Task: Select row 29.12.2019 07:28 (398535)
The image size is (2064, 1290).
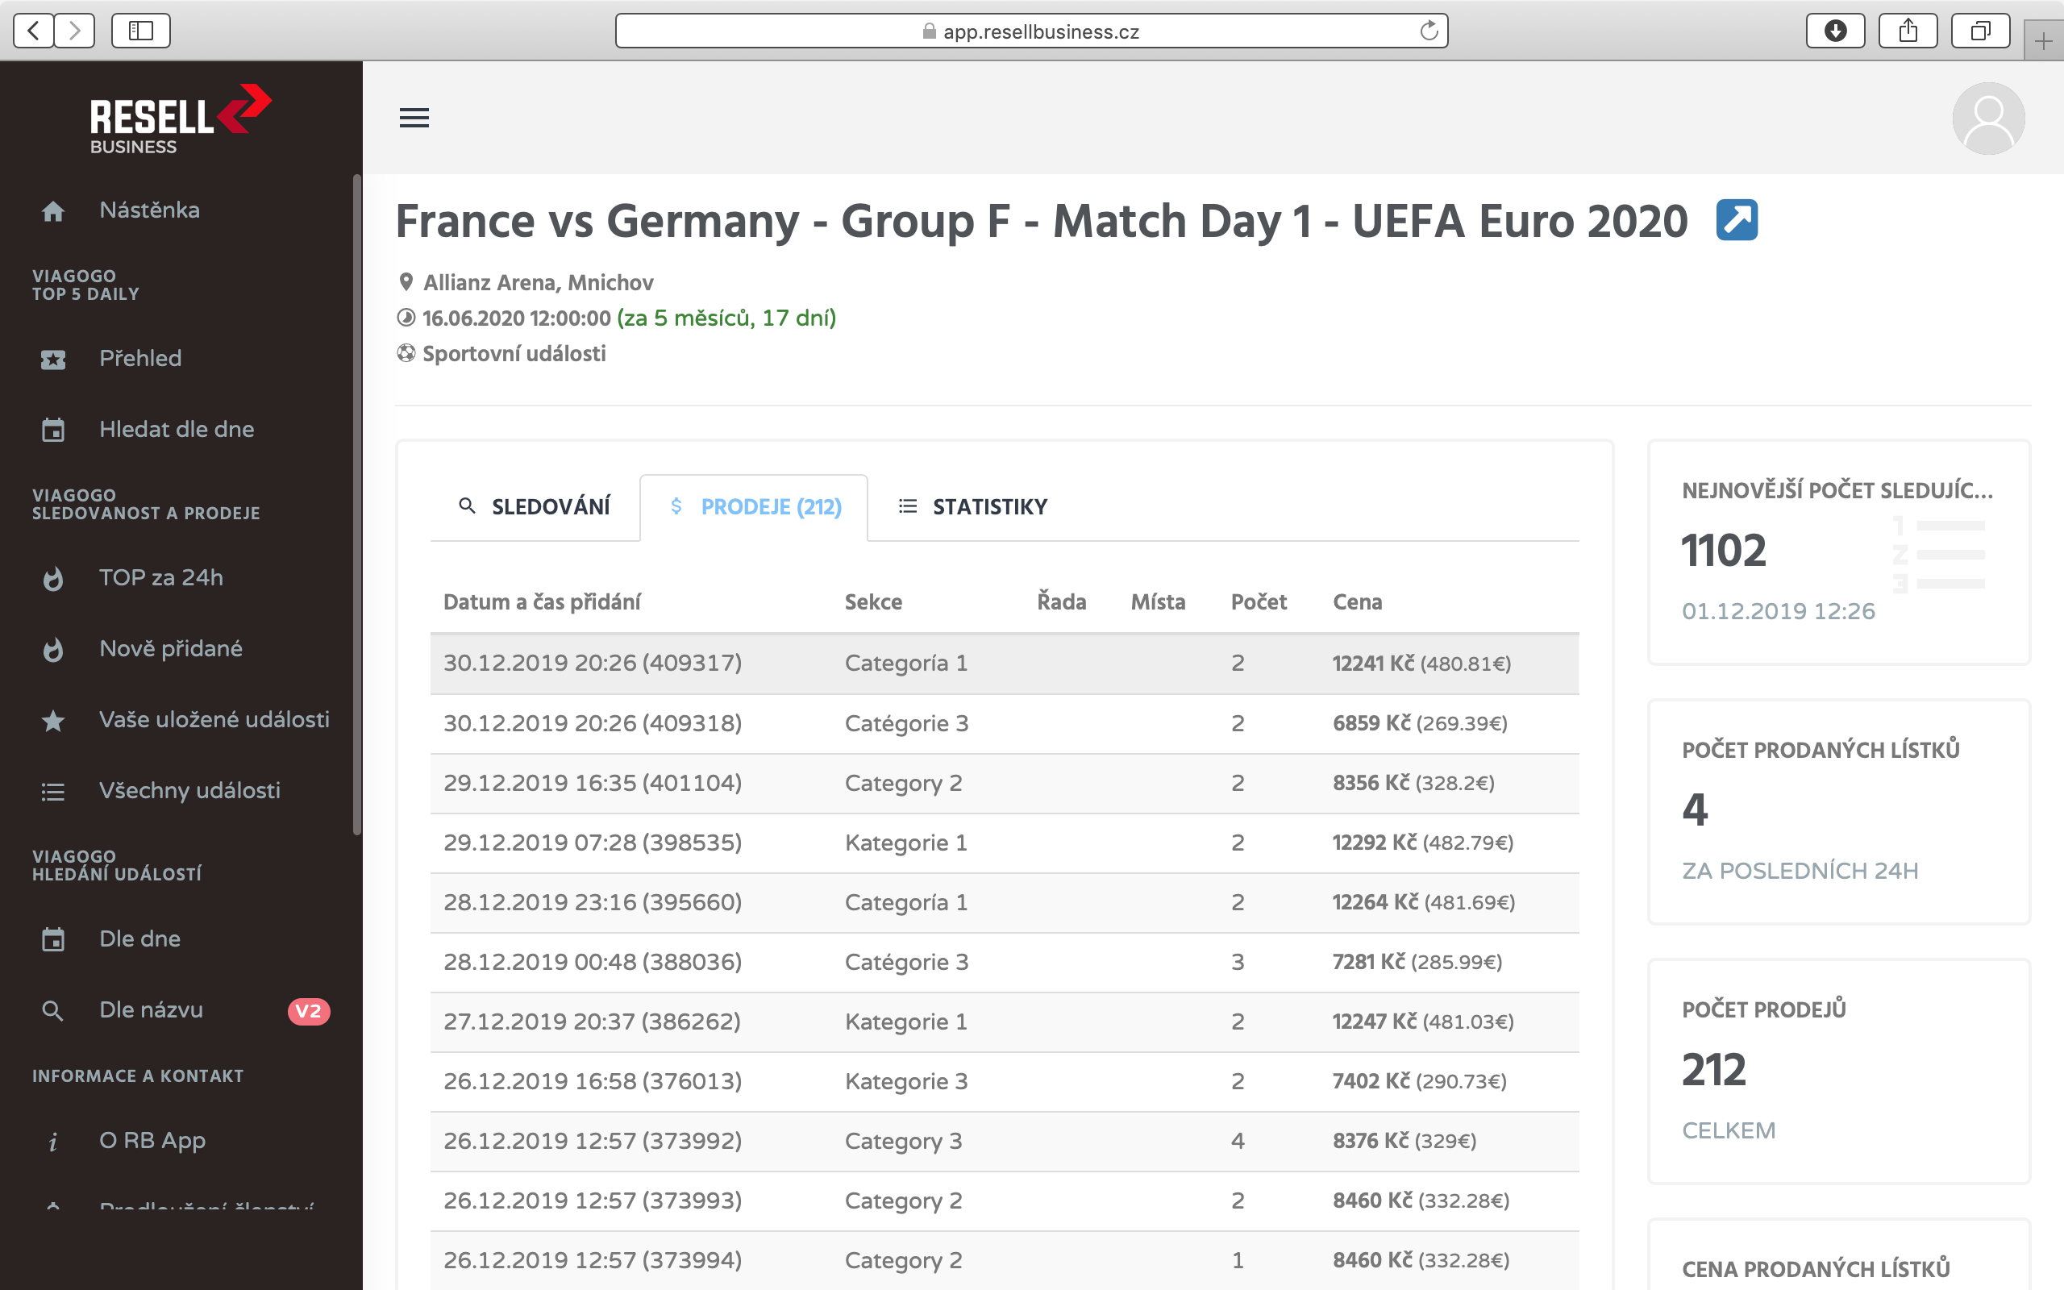Action: [1005, 843]
